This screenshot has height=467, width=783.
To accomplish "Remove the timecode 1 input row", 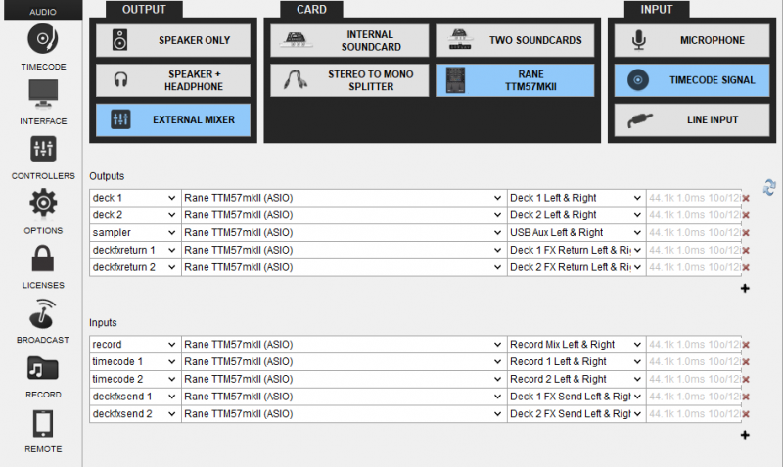I will (x=746, y=362).
